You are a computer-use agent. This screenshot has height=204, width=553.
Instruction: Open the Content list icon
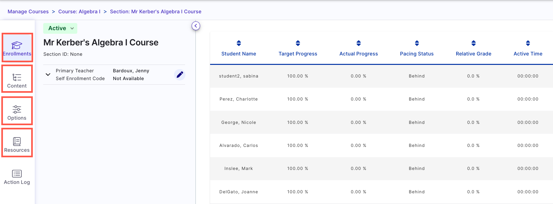pos(17,77)
